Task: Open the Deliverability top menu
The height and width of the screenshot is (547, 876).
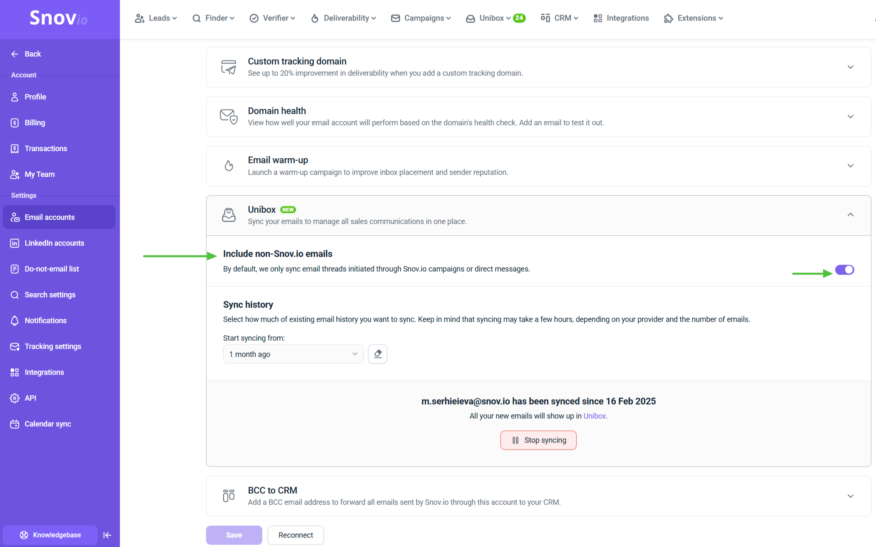Action: (343, 18)
